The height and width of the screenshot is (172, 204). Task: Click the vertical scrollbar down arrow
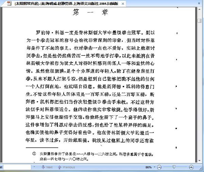tap(200, 160)
